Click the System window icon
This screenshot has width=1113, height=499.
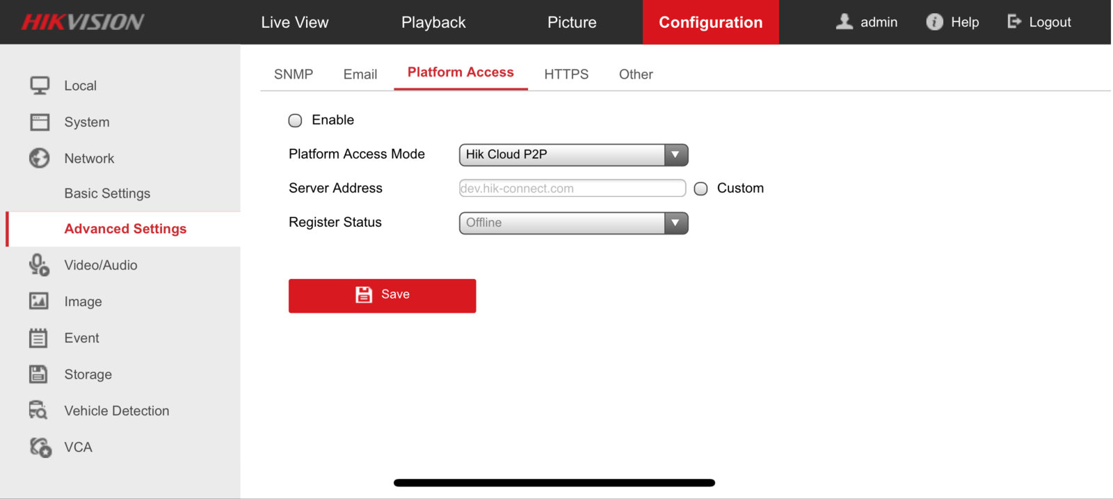40,122
